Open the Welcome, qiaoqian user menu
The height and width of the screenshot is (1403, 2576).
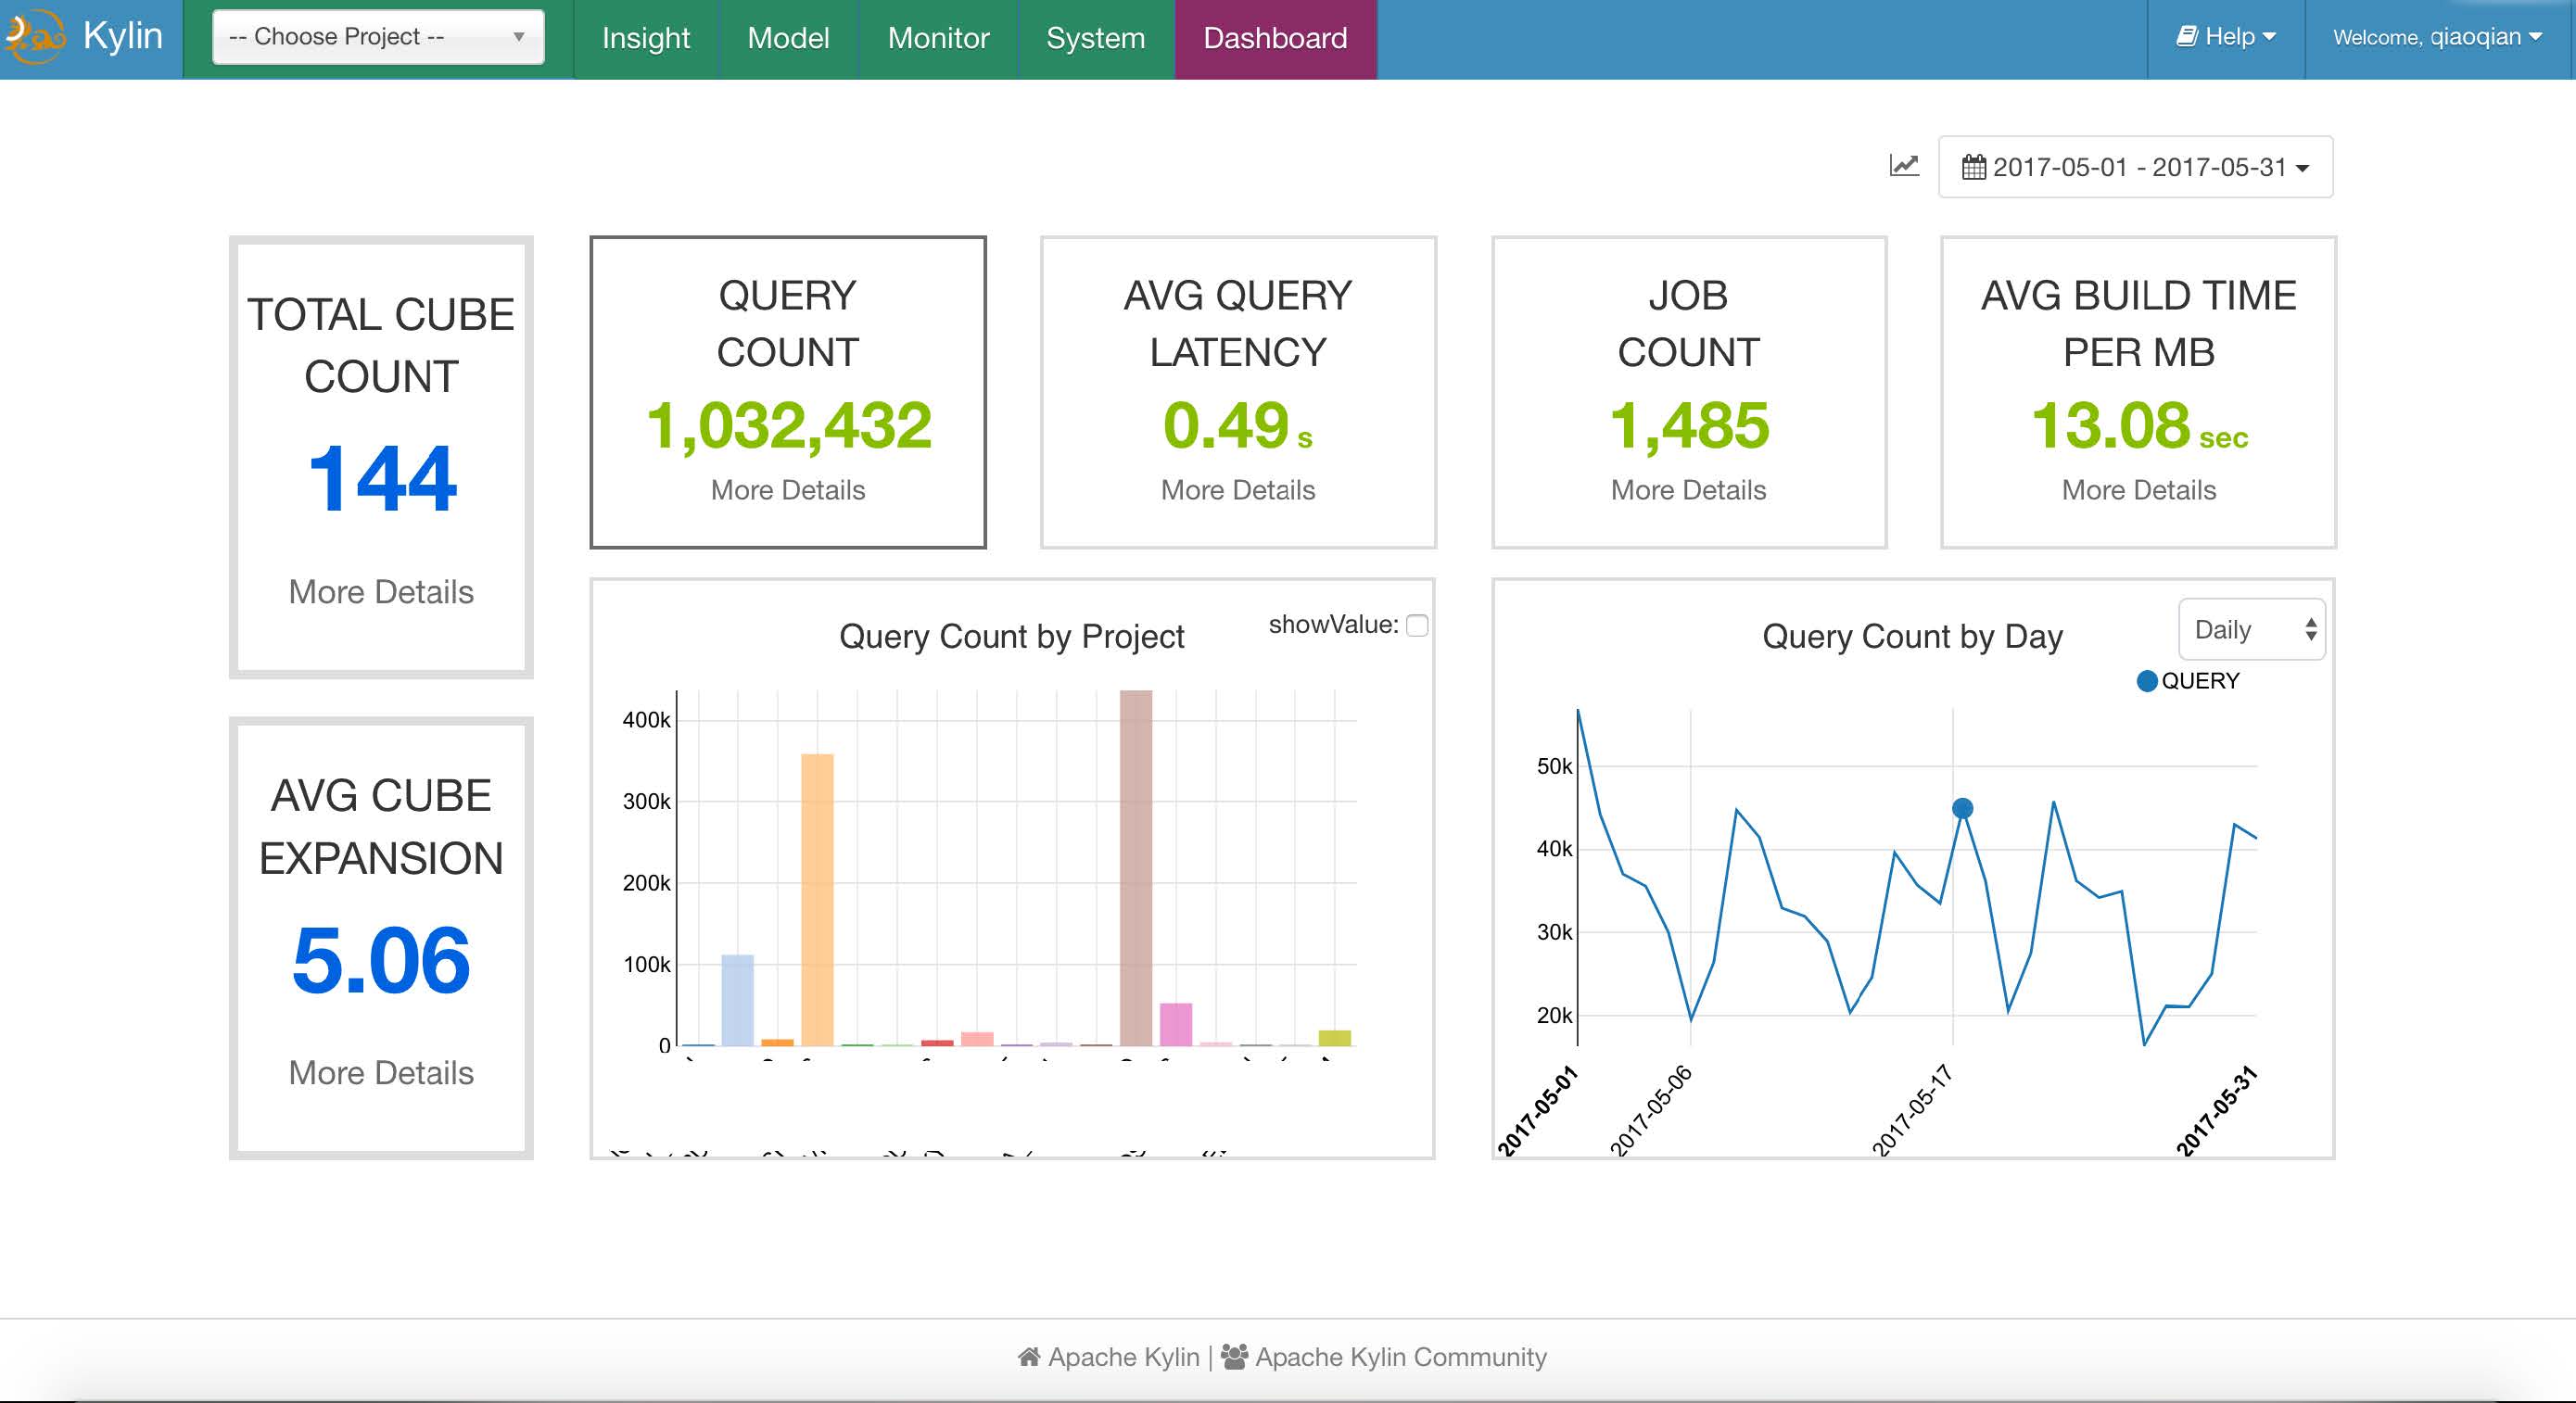2437,37
